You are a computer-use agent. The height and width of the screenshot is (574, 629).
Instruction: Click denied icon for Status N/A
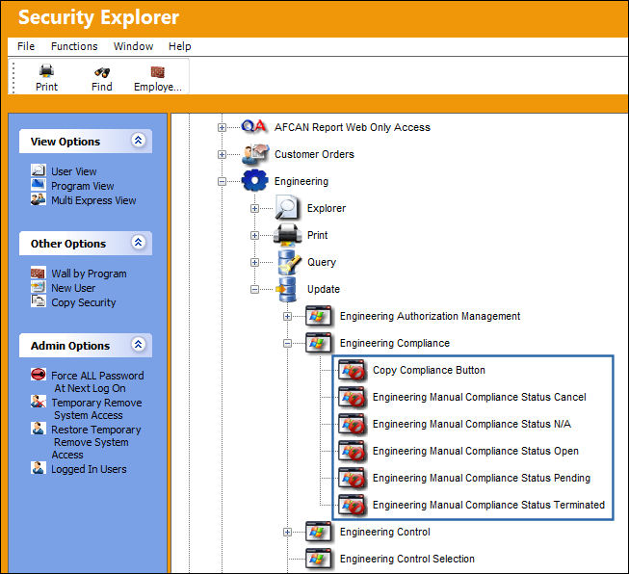[x=352, y=424]
